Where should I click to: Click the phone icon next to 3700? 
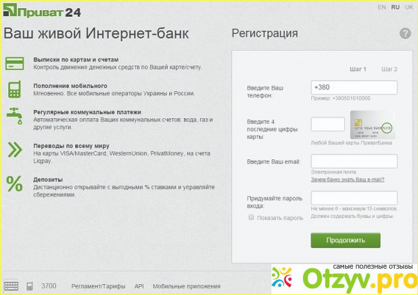tap(30, 286)
